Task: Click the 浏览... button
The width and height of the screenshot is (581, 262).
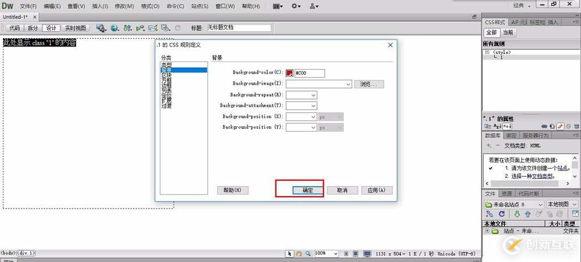Action: pos(369,84)
